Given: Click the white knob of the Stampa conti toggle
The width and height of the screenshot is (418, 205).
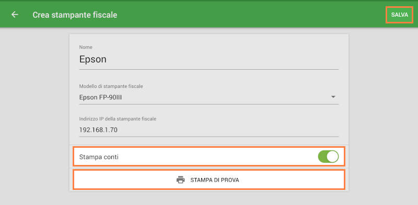Looking at the screenshot, I should [x=333, y=157].
